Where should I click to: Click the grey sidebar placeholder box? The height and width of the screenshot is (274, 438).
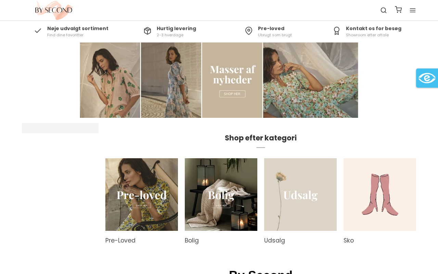point(60,128)
